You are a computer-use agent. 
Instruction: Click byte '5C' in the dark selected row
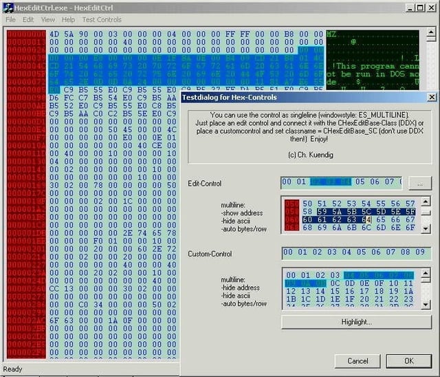point(366,212)
